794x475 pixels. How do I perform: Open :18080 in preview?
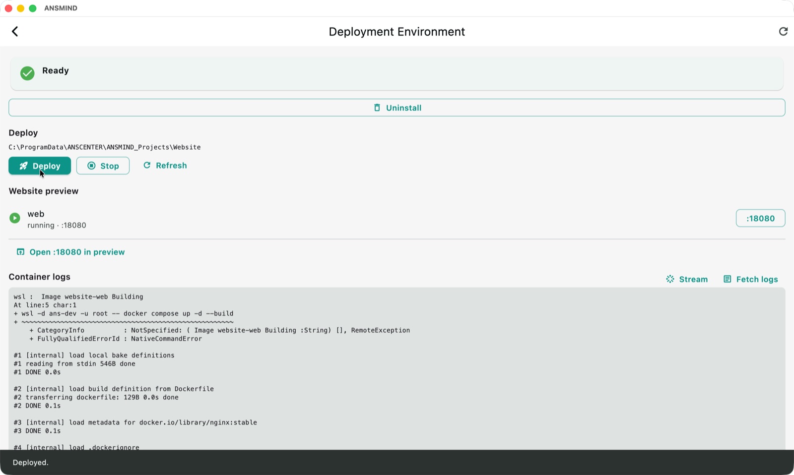coord(70,252)
